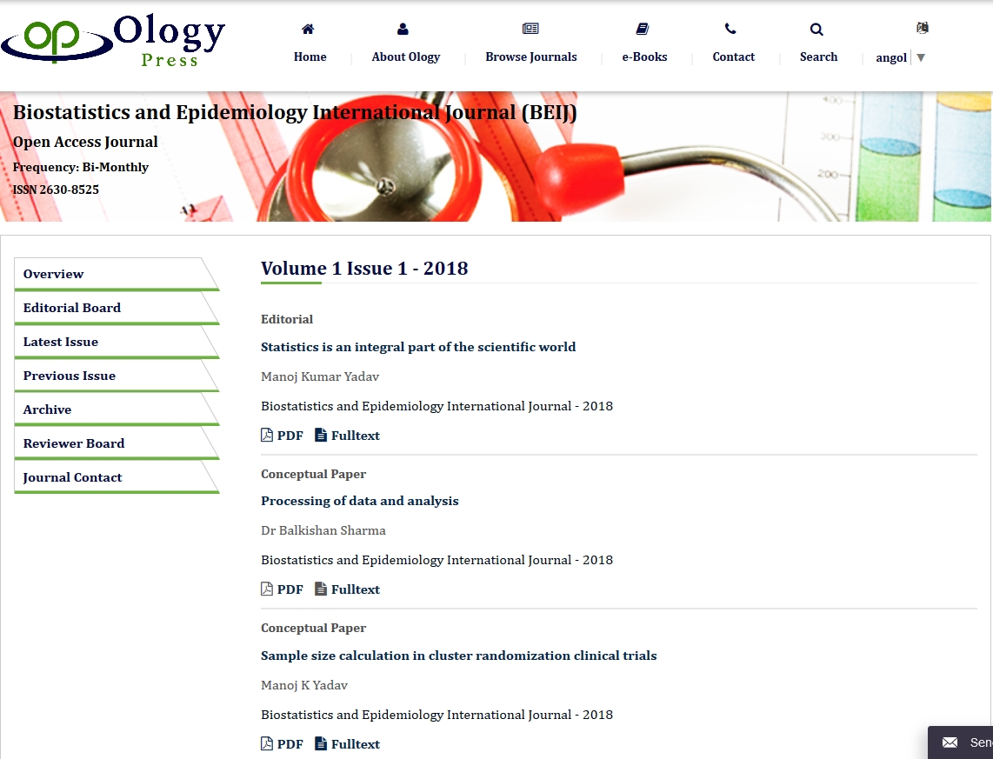Open e-Books menu item
This screenshot has width=993, height=759.
coord(644,57)
